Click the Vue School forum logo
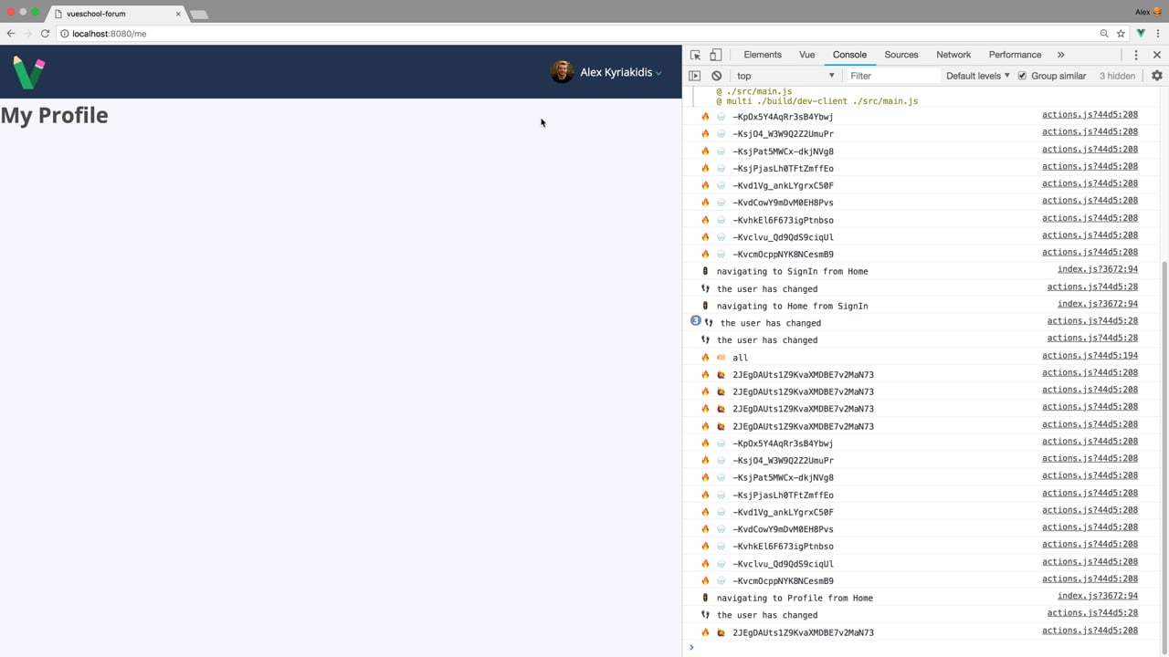 click(x=28, y=72)
